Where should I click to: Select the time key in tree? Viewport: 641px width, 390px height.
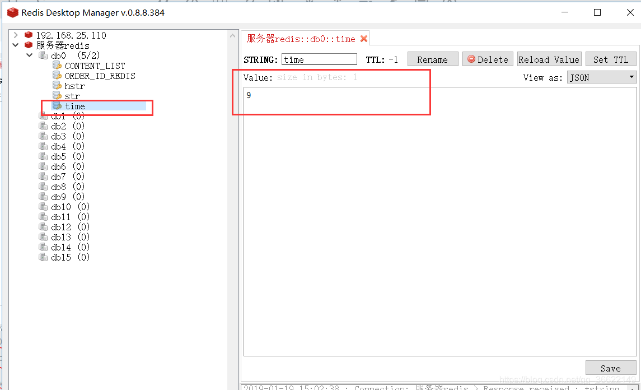pos(75,106)
